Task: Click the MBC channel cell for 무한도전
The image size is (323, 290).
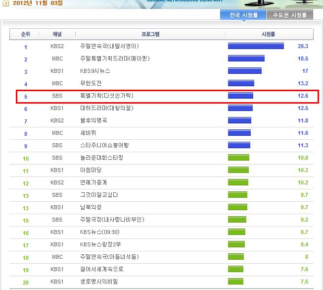Action: [57, 83]
